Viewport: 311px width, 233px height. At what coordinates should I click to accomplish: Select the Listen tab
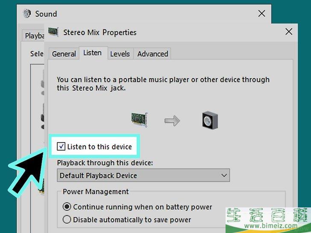[x=93, y=53]
